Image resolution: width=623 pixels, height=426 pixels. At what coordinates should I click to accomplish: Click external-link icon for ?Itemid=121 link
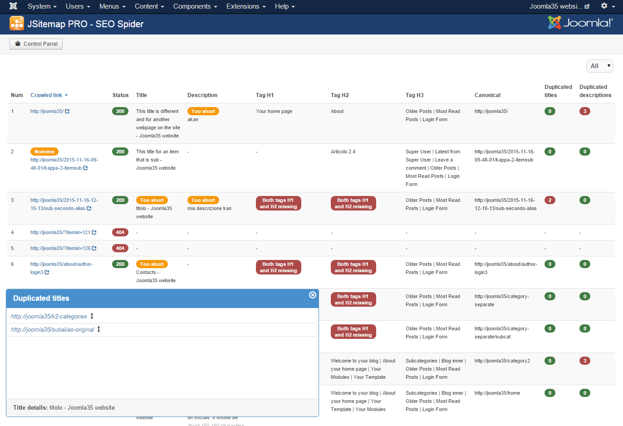pyautogui.click(x=94, y=232)
